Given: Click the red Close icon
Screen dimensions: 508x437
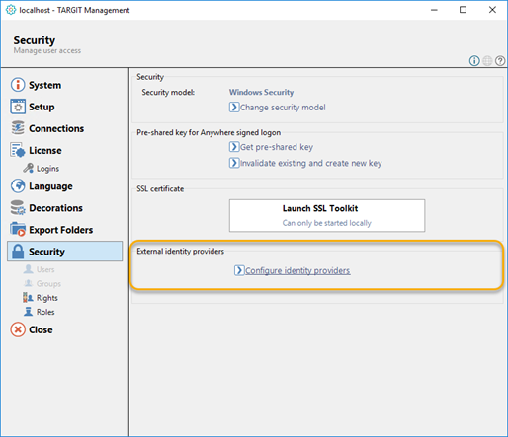Looking at the screenshot, I should click(18, 329).
